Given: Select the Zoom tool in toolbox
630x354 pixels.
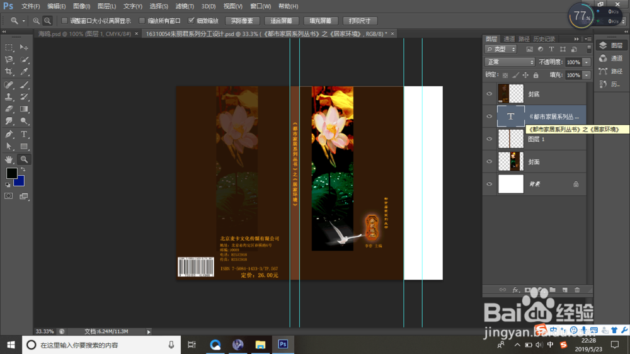Looking at the screenshot, I should click(x=24, y=159).
